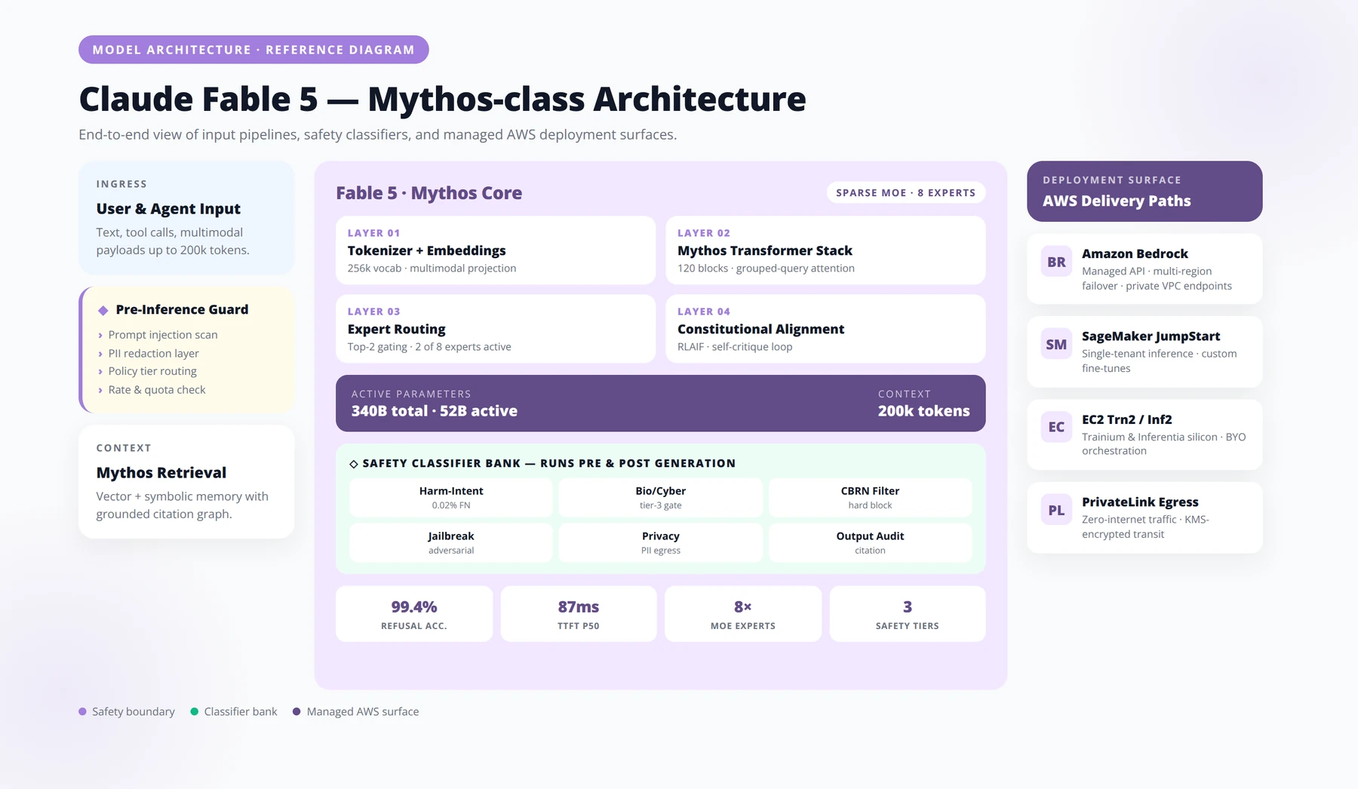This screenshot has width=1358, height=789.
Task: Click the Trainium & Inferentia silicon description
Action: [1163, 444]
